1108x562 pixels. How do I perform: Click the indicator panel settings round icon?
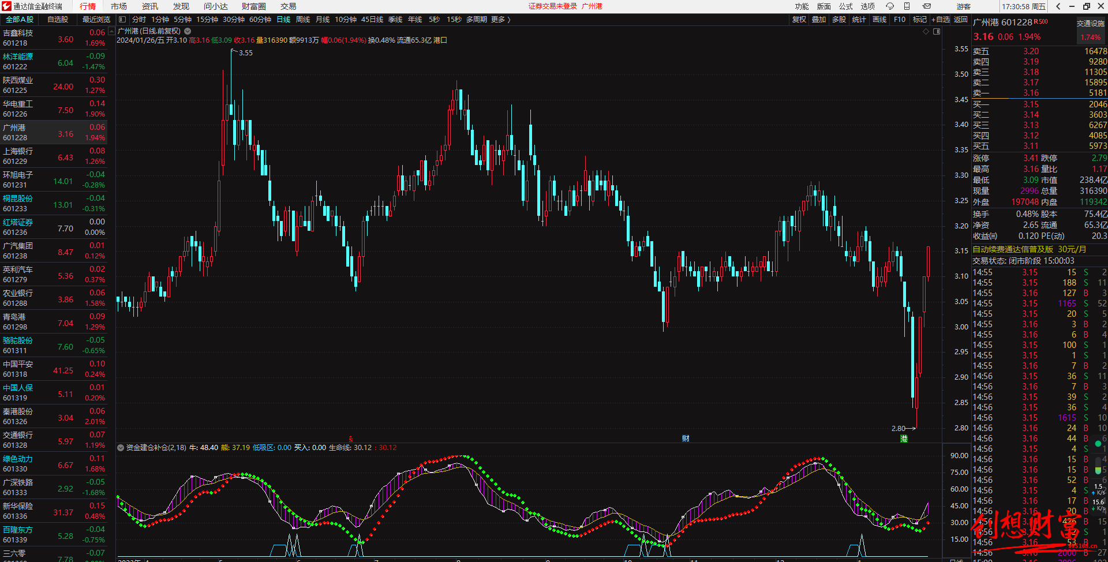click(x=121, y=448)
